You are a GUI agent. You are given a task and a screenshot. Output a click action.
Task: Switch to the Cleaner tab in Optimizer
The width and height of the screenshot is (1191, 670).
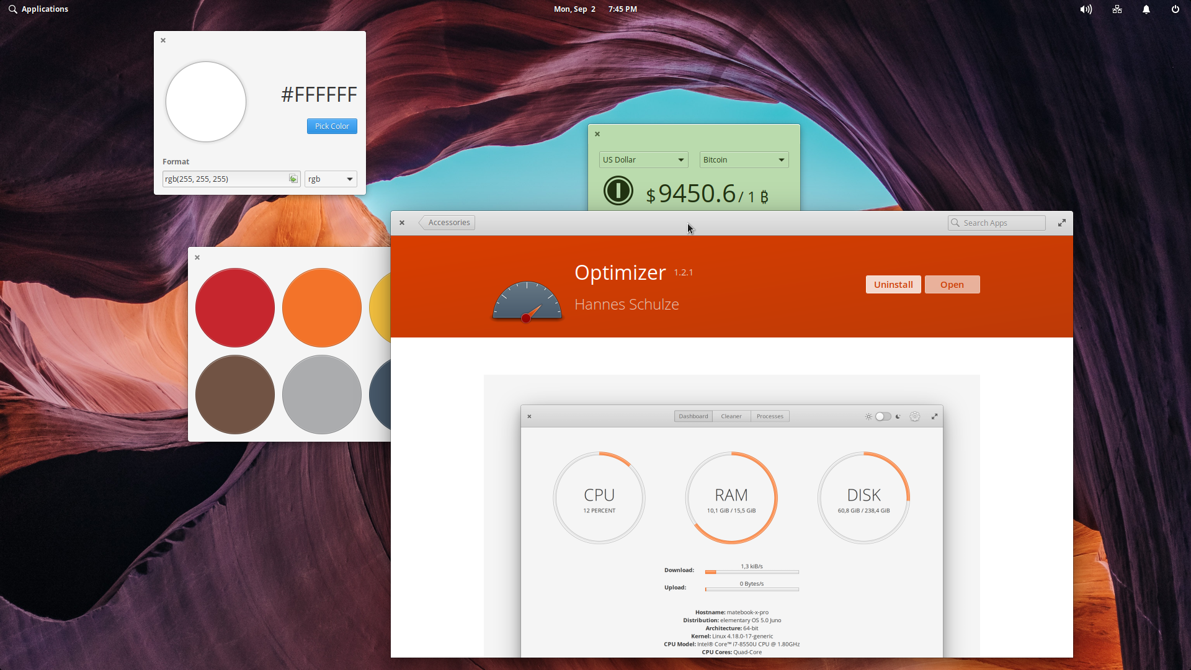click(731, 416)
